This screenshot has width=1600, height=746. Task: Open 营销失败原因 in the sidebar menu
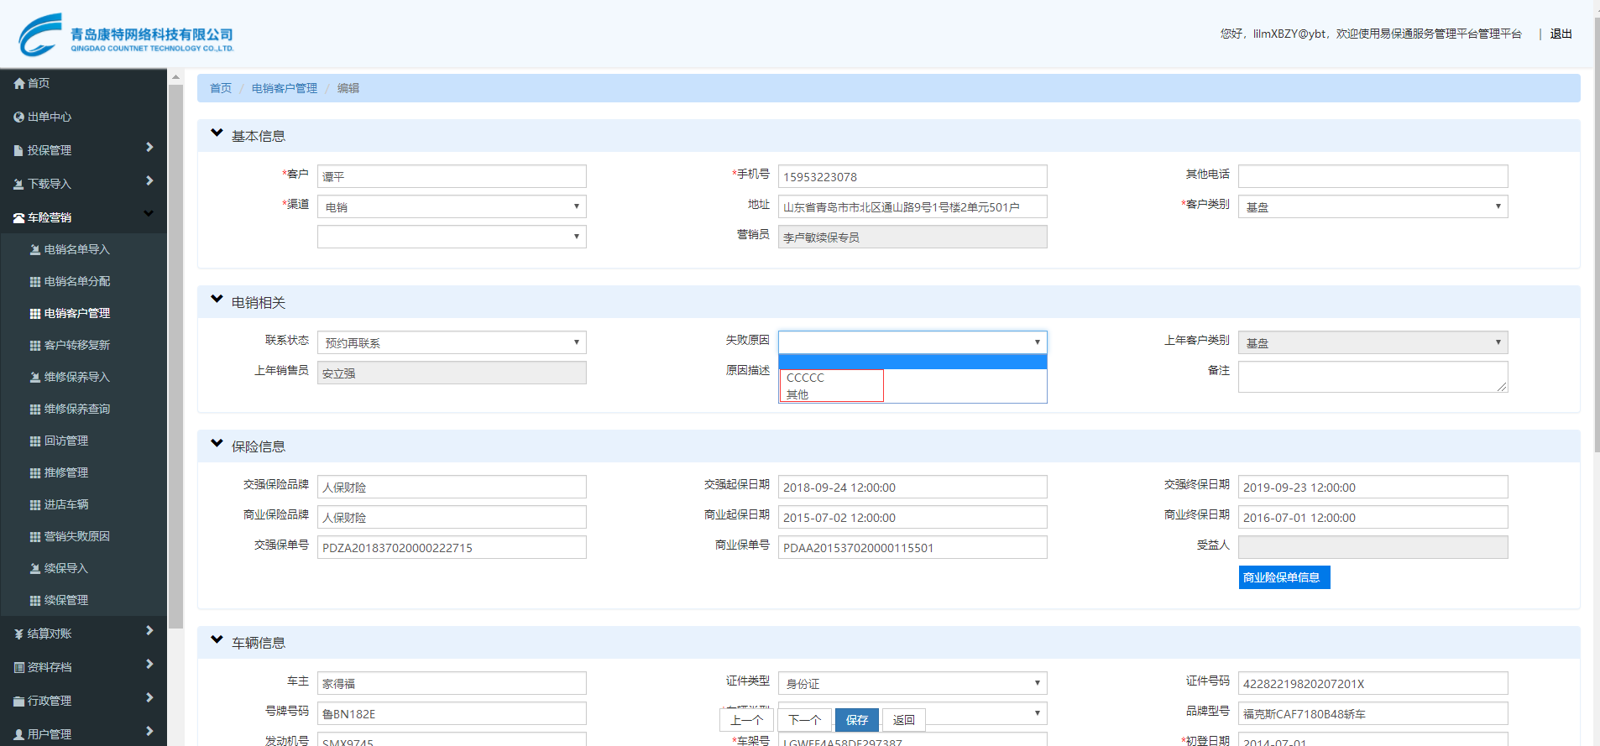coord(76,536)
